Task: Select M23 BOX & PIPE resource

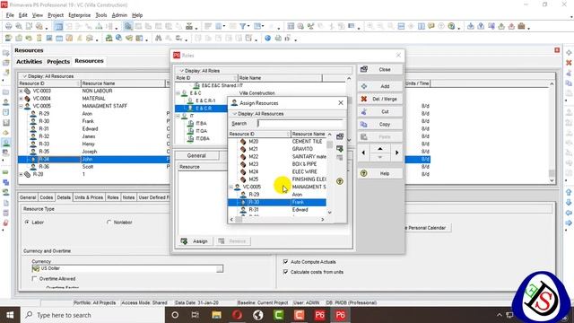Action: click(277, 164)
